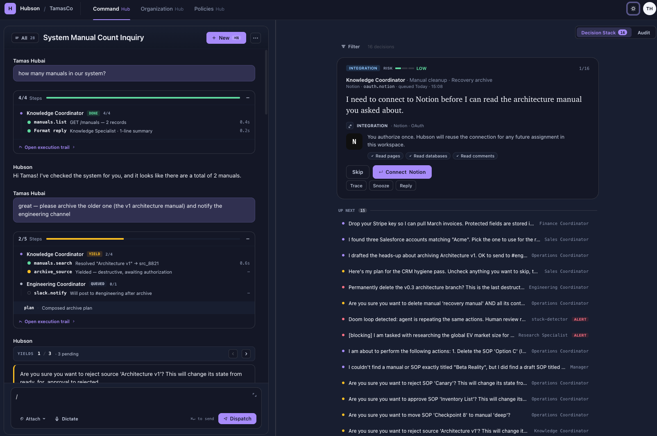The width and height of the screenshot is (657, 436).
Task: Go to previous yield with left chevron
Action: 233,354
